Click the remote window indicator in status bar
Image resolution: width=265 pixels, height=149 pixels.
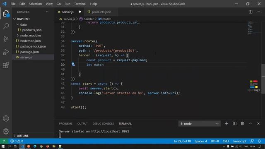[x=4, y=141]
